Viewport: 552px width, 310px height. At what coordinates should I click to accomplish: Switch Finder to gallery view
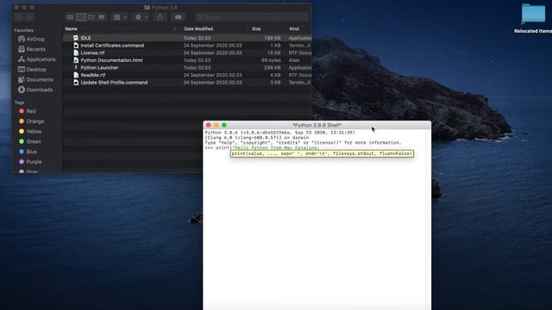(x=102, y=17)
